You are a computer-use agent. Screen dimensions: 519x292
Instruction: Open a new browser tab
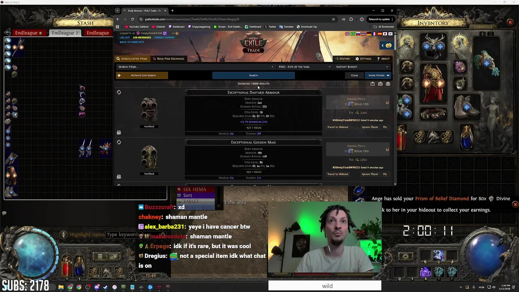click(172, 11)
